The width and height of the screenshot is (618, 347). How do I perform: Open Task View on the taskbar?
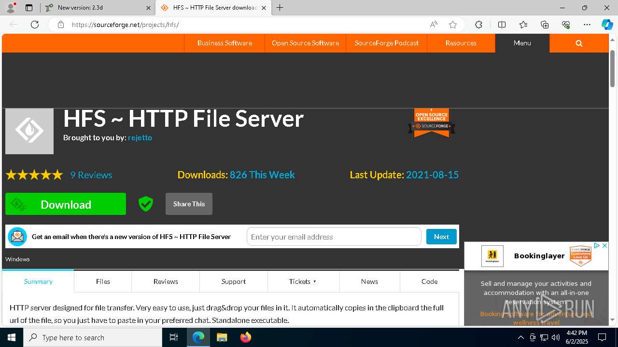[x=174, y=337]
